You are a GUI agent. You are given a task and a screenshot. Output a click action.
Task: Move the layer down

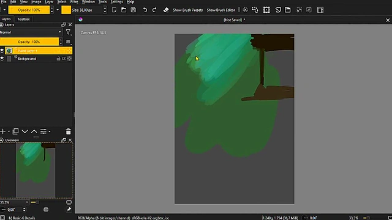tap(24, 131)
